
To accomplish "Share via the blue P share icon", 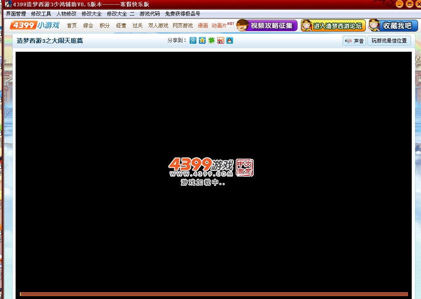I will click(193, 40).
